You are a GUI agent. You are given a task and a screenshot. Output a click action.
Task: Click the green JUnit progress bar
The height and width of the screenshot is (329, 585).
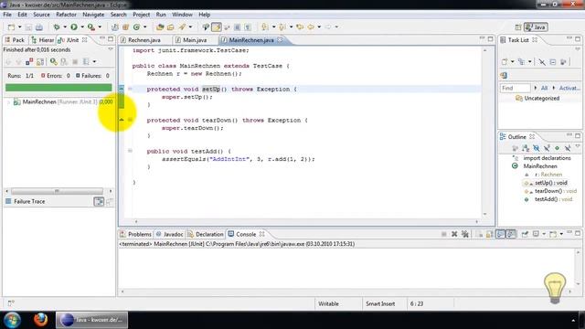click(58, 88)
